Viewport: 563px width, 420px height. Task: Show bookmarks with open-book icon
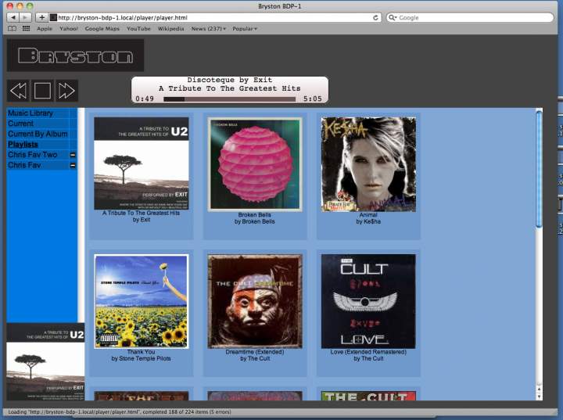point(13,29)
